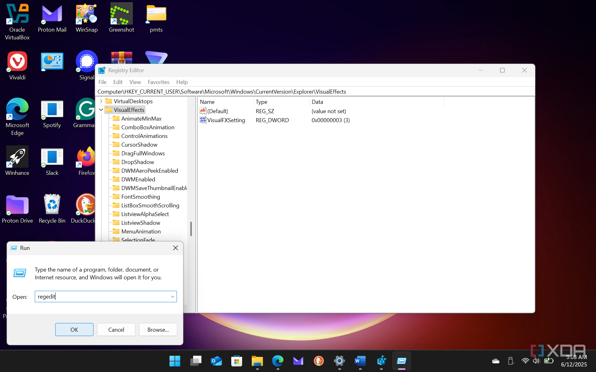Click the (Default) string value icon

coord(203,111)
